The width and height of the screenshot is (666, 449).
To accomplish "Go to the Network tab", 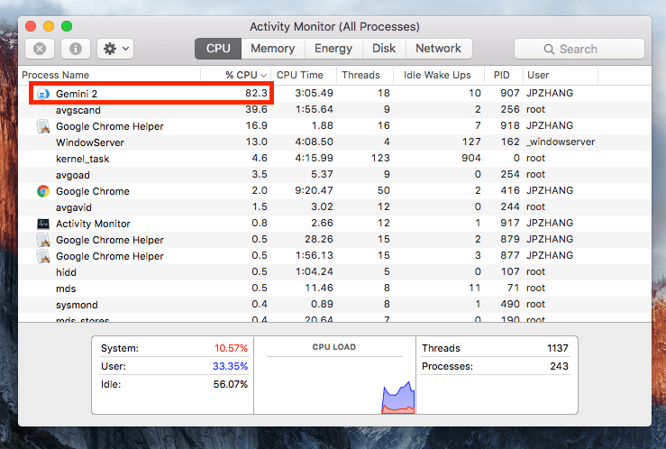I will coord(438,49).
